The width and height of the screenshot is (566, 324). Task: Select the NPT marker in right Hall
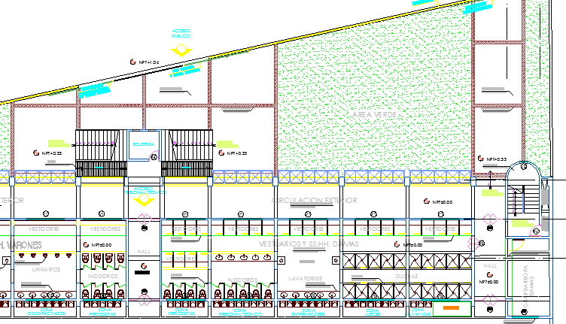point(491,280)
